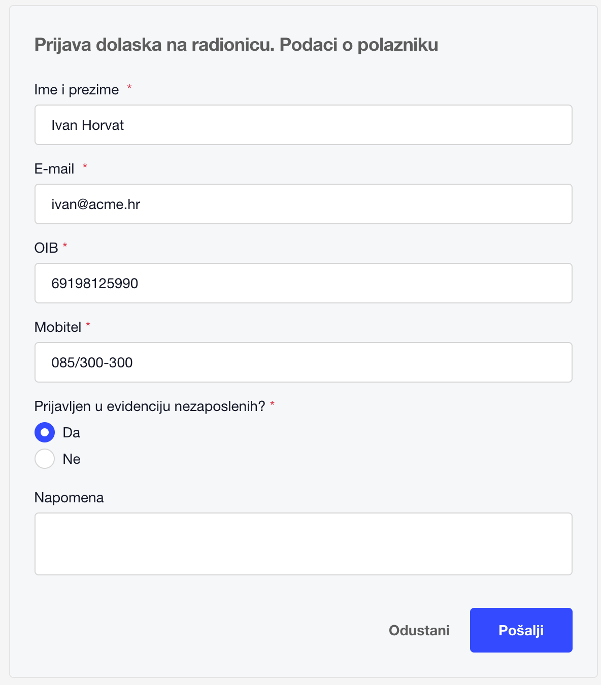Click the OIB field label

coord(46,248)
